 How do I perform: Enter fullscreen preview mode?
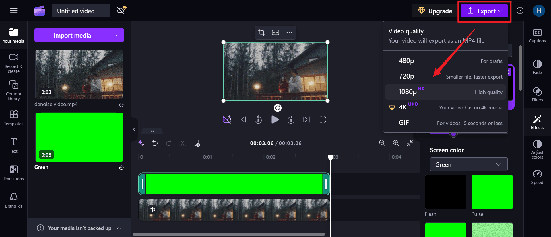point(323,120)
